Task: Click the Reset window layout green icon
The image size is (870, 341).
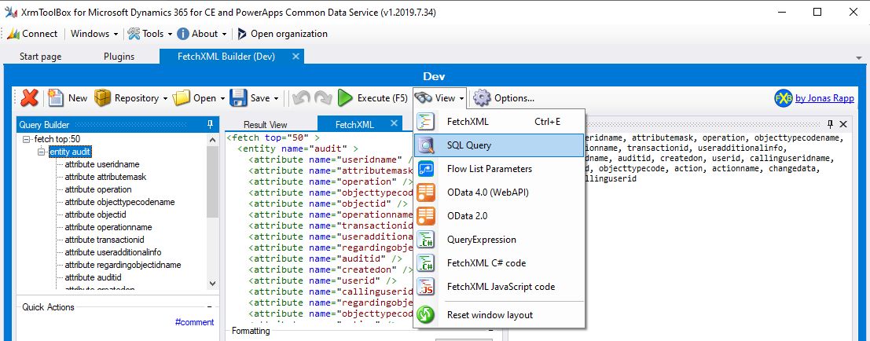Action: coord(426,314)
